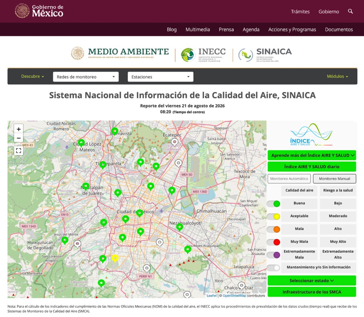Click the Índice Aire y Salud logo
The height and width of the screenshot is (317, 364).
point(311,135)
